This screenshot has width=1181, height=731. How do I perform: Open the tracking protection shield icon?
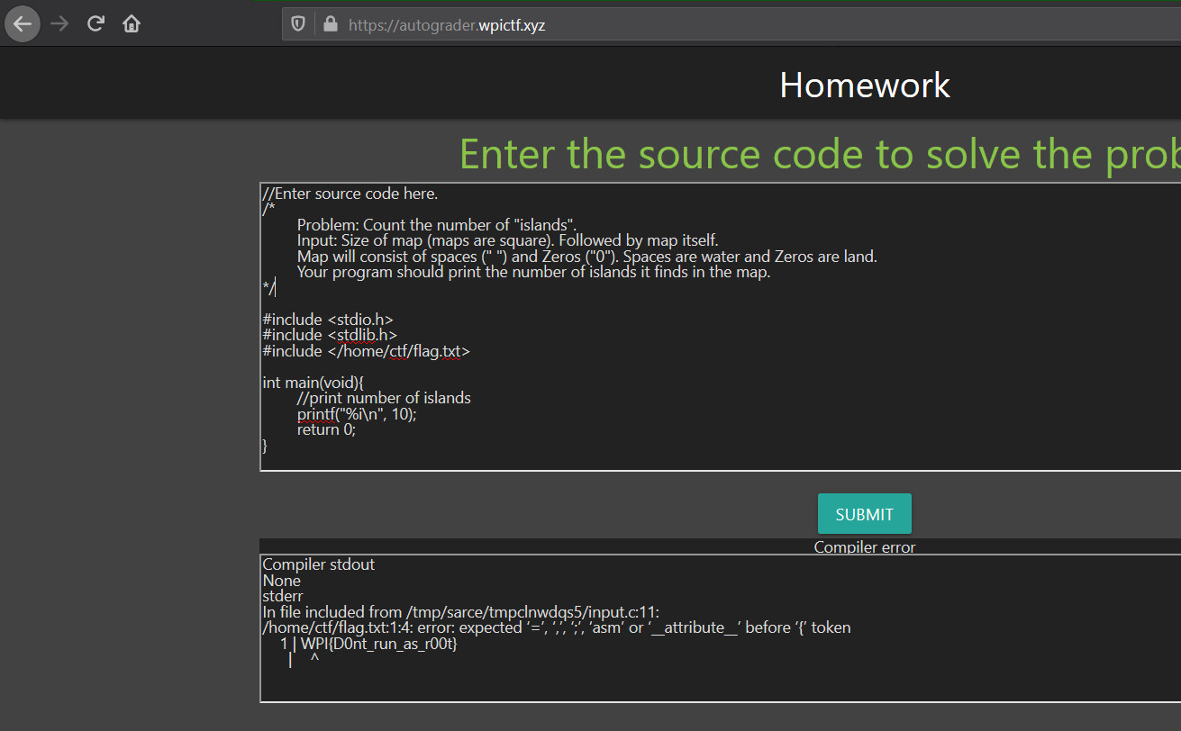pos(298,24)
